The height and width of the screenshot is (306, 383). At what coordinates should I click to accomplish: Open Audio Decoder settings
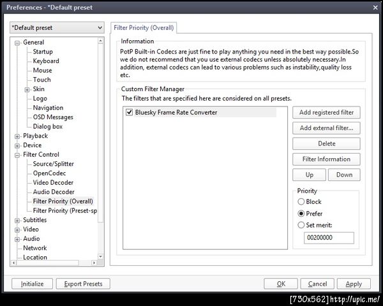[x=54, y=192]
